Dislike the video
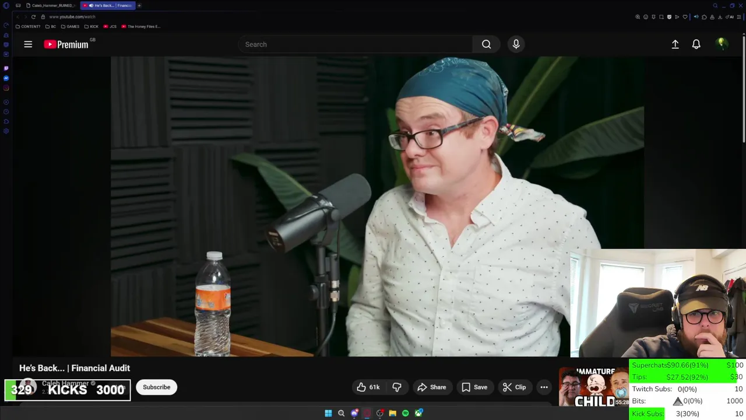 click(x=397, y=387)
